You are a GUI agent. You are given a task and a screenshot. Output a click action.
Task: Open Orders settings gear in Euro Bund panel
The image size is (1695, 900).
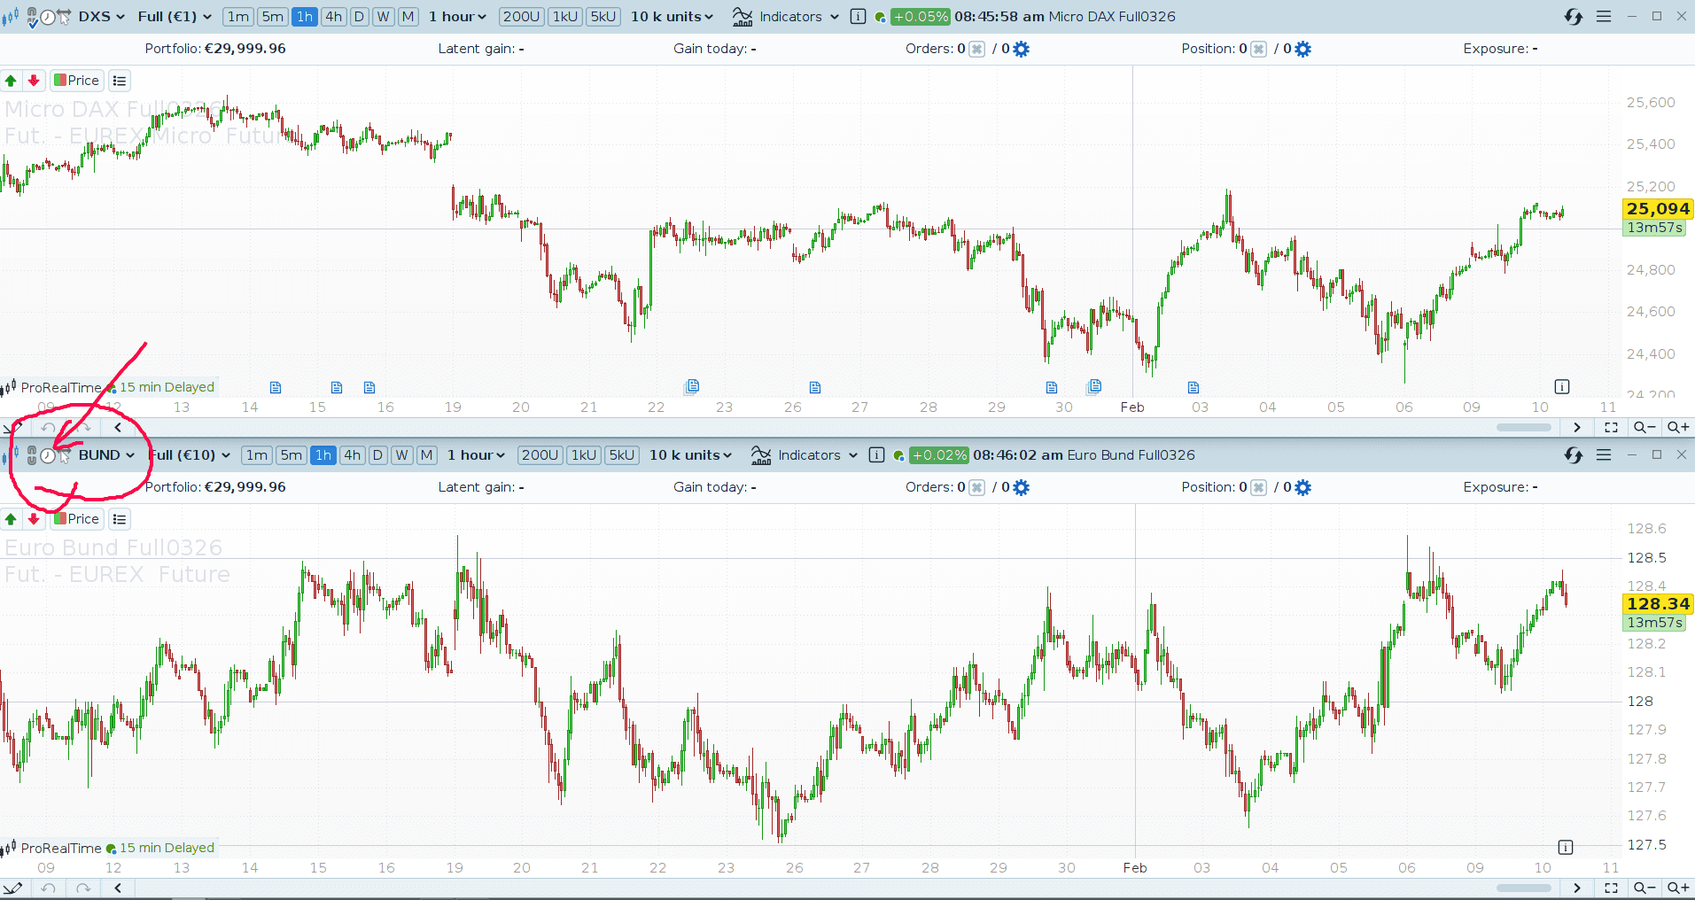[x=1022, y=487]
